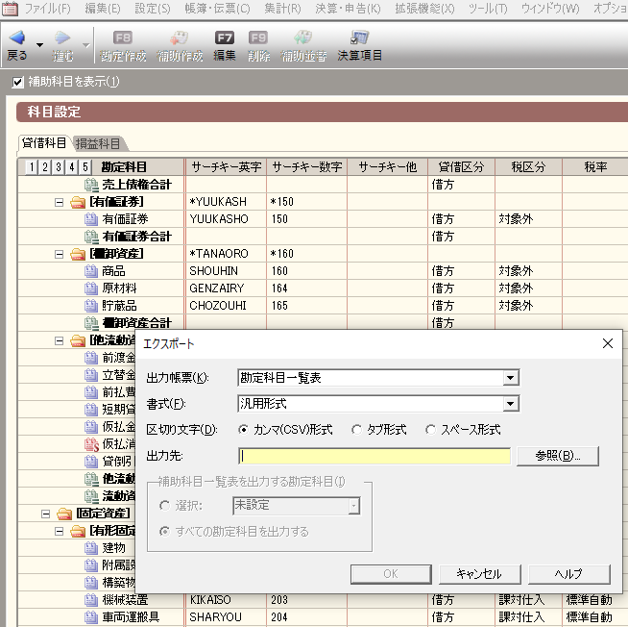
Task: Open the 設定(S) menu
Action: click(152, 8)
